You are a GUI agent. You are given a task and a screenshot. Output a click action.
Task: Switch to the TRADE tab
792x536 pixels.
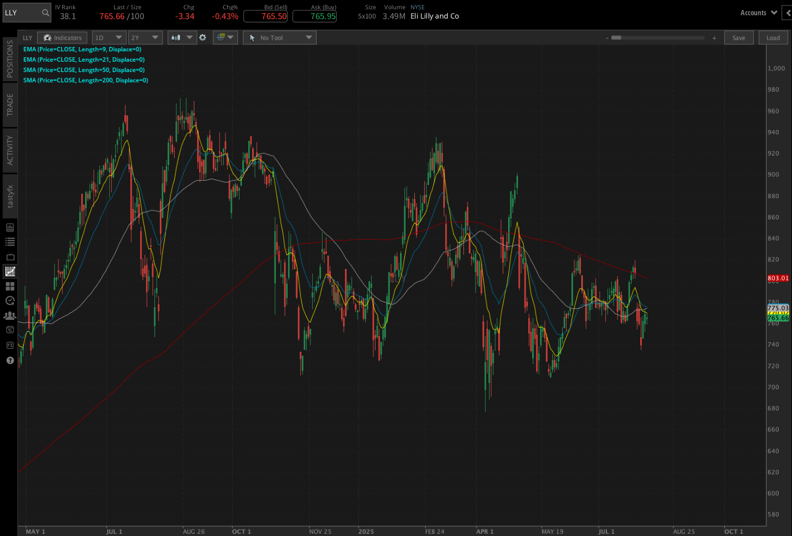pos(10,104)
